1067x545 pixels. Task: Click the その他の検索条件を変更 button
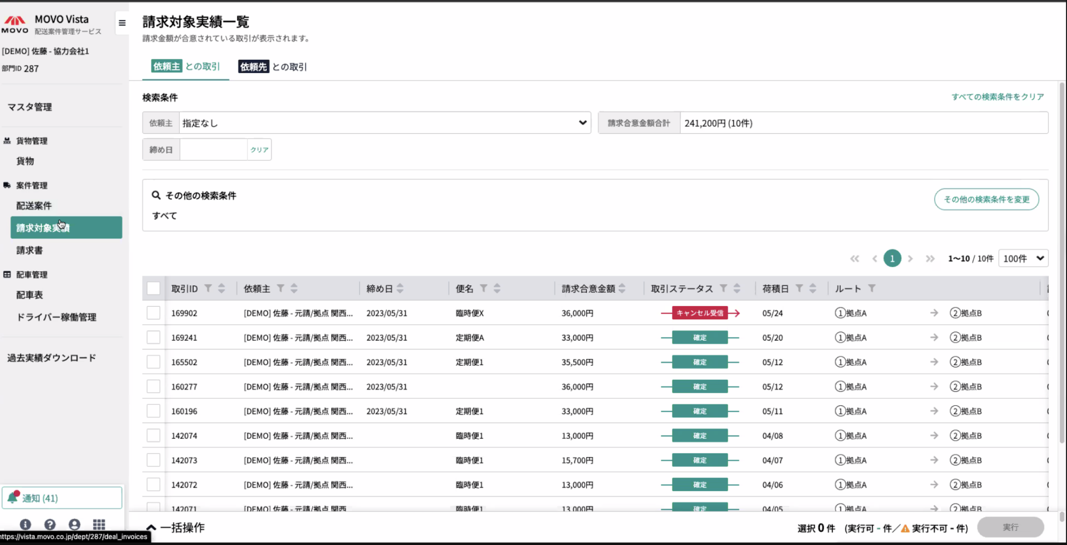coord(986,199)
